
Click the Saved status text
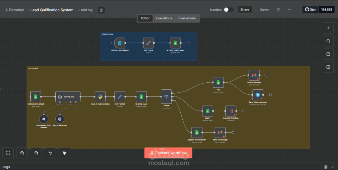coord(265,10)
